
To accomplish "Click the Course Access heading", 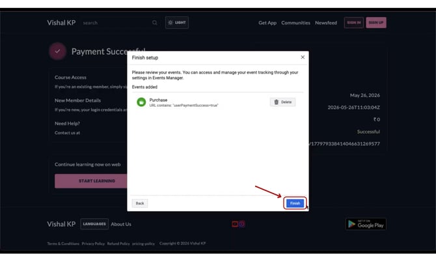I will tap(70, 78).
